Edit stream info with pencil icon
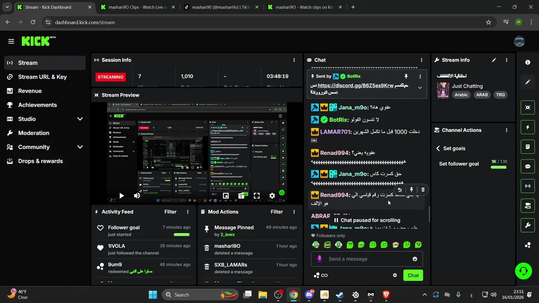 [x=494, y=60]
